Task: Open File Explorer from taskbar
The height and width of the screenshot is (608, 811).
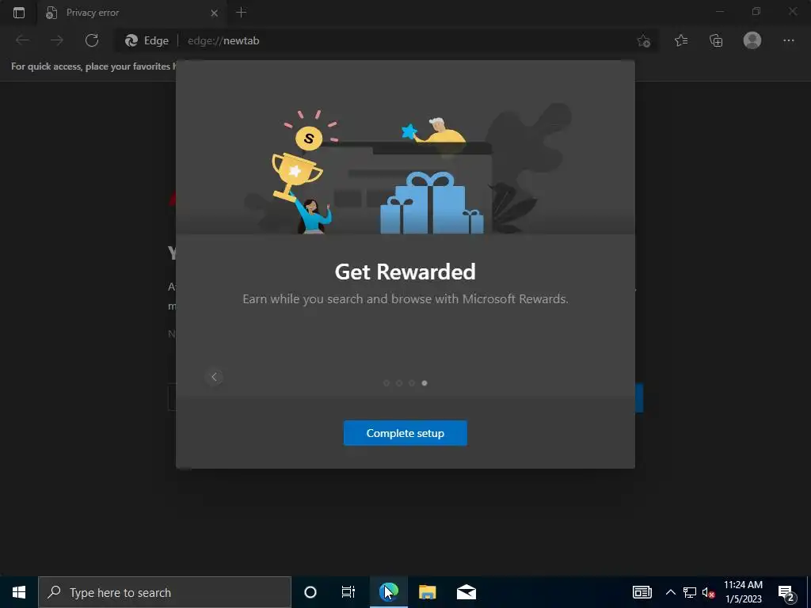Action: [427, 592]
